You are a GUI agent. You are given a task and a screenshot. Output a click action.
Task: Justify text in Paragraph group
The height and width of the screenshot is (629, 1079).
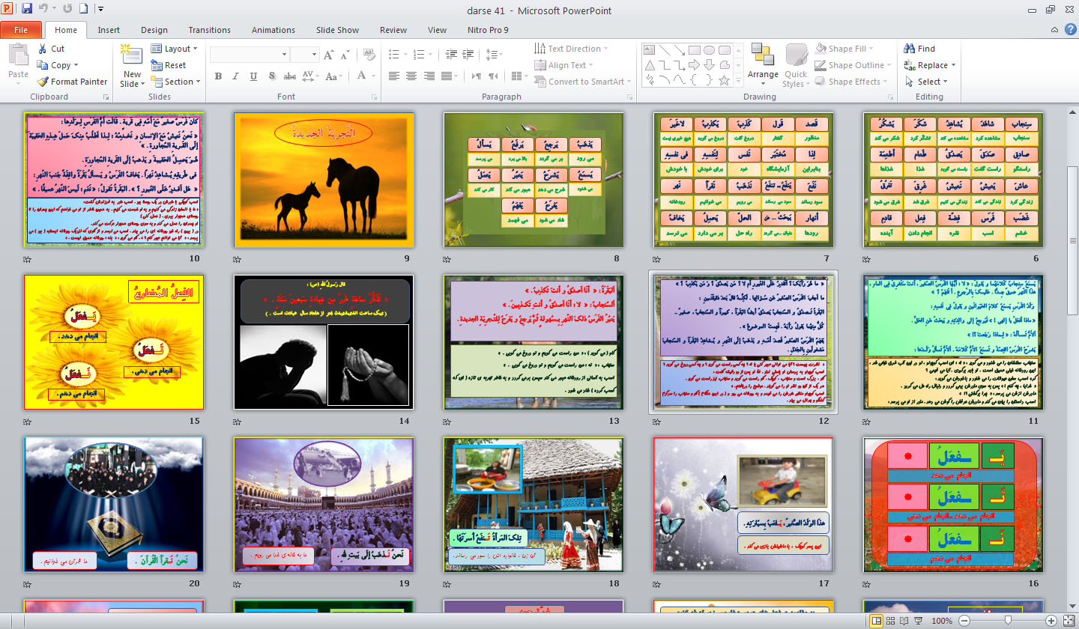point(446,76)
